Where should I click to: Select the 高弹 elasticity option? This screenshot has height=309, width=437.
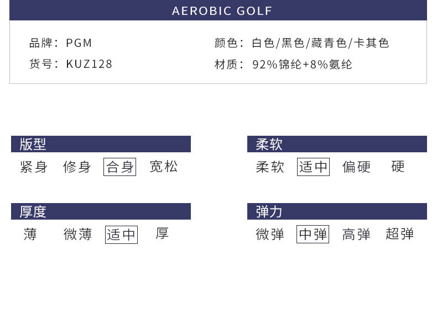356,235
